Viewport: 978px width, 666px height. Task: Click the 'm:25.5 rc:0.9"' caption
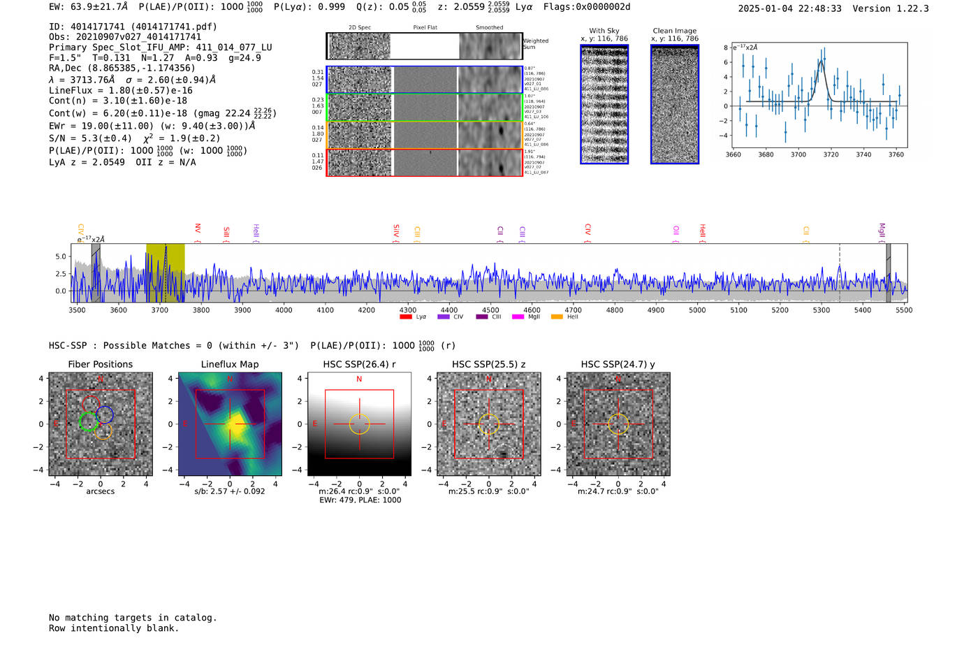(475, 491)
